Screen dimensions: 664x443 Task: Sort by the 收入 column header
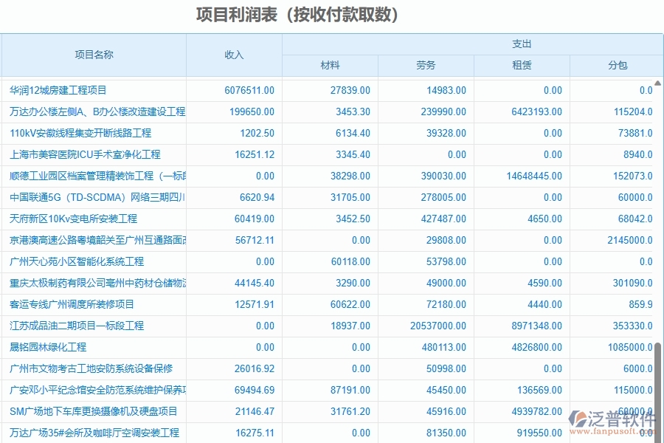[233, 55]
